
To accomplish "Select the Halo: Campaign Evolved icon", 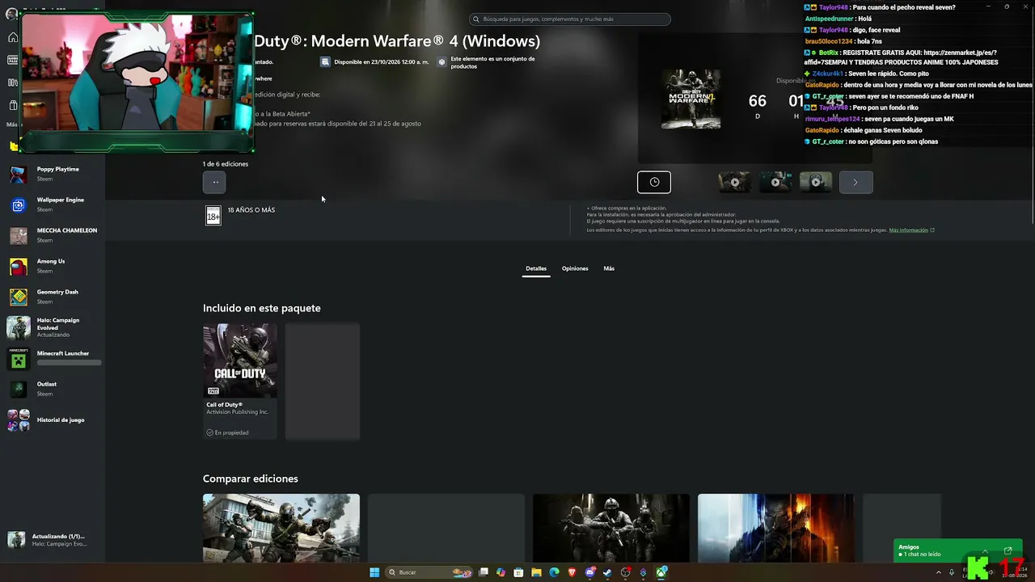I will pyautogui.click(x=19, y=327).
